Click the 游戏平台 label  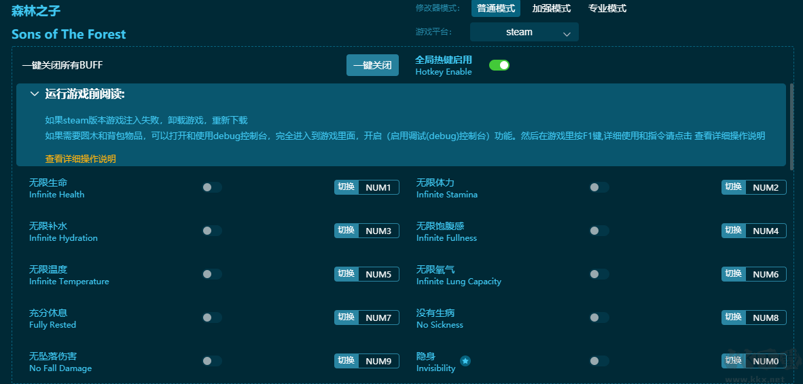[433, 32]
